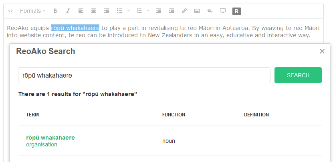Viewport: 335px width, 162px height.
Task: Click the gears settings icon in toolbar
Action: tap(210, 11)
